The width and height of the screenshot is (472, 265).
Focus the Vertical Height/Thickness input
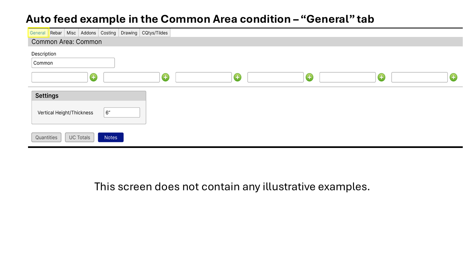pos(122,113)
